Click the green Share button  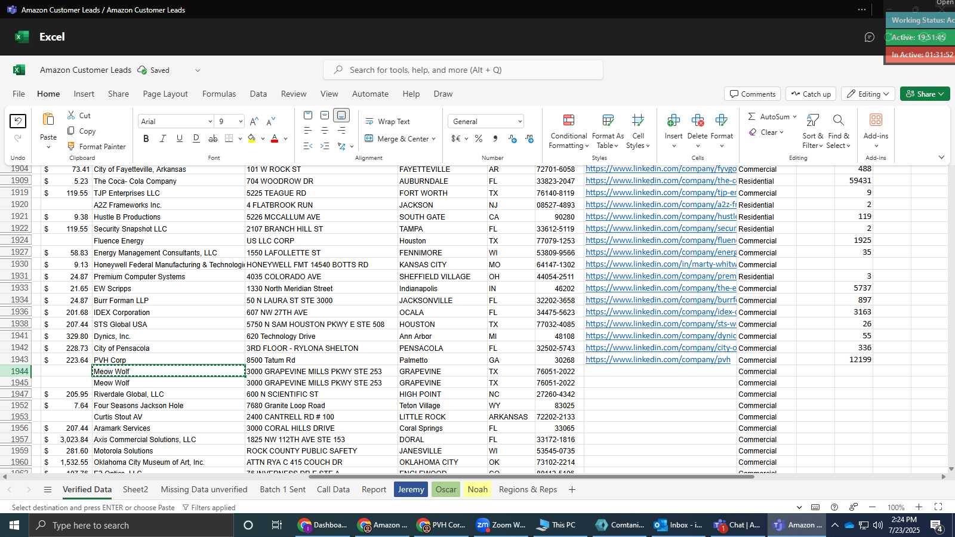coord(925,94)
